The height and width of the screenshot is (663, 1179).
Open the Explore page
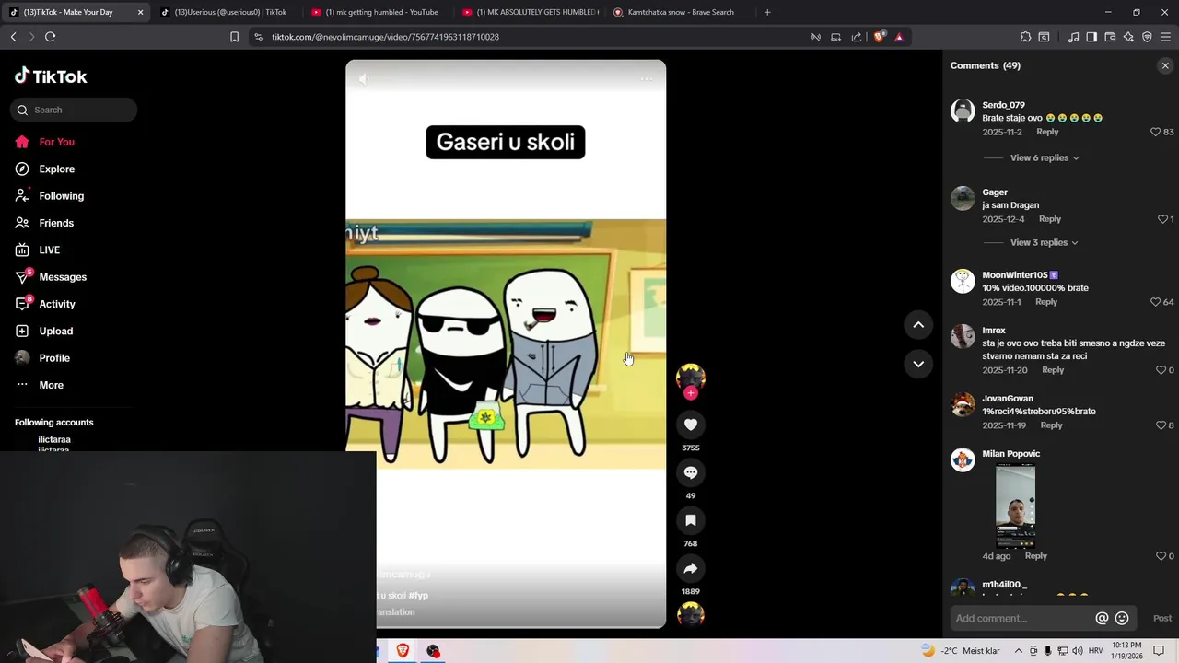(57, 169)
